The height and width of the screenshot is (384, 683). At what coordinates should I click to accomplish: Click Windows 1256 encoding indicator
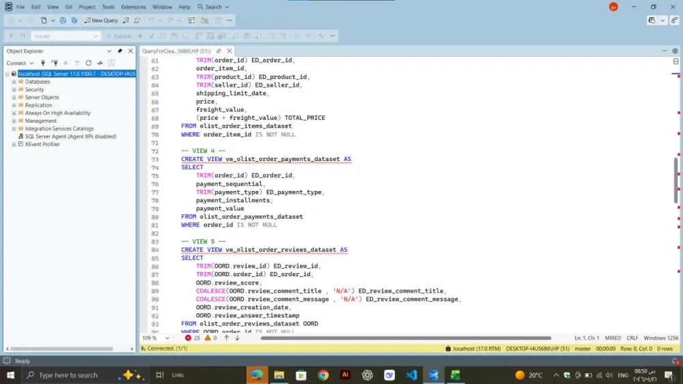(x=660, y=338)
